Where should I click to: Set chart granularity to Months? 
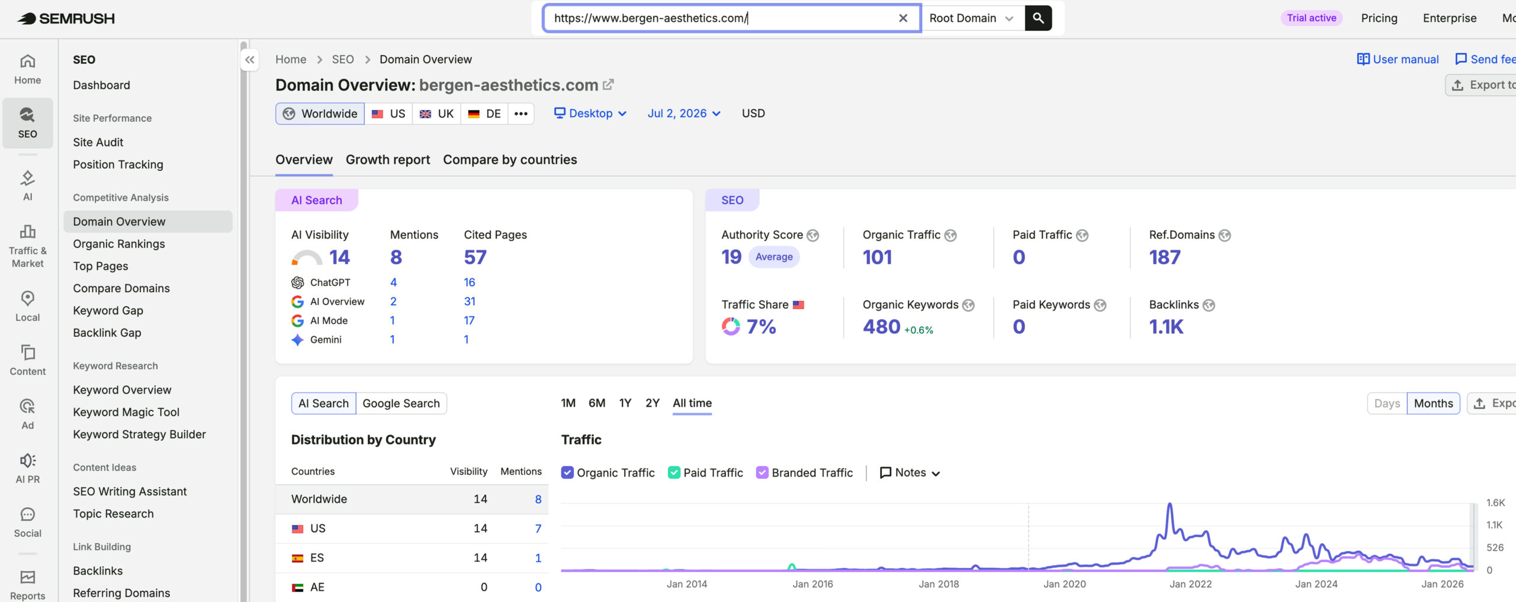tap(1433, 404)
